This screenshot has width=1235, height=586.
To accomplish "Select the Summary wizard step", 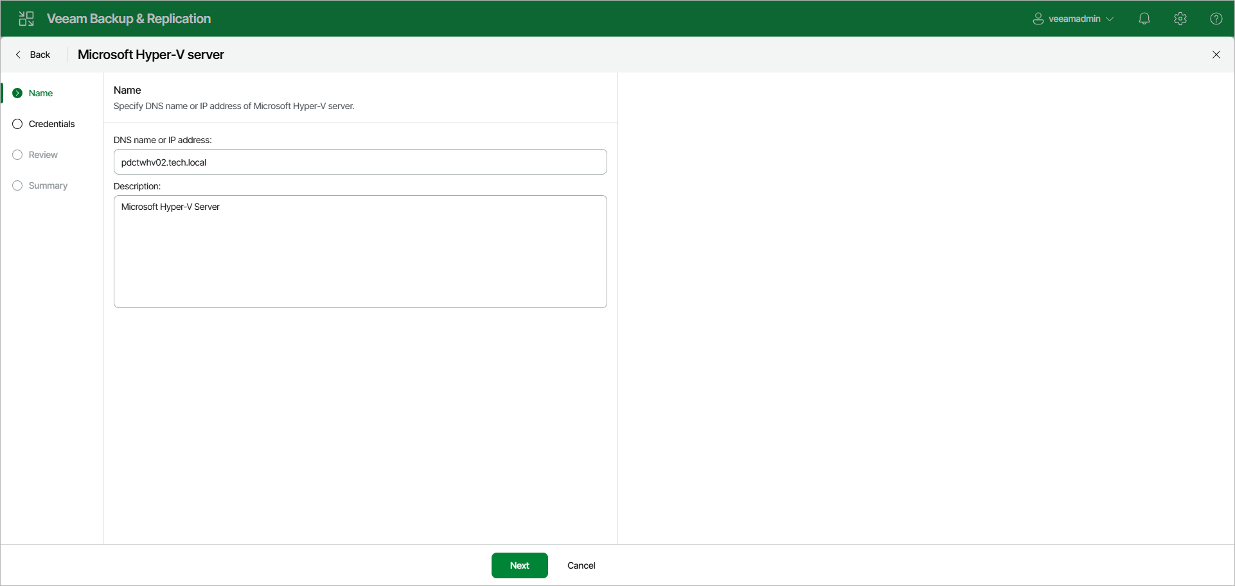I will click(48, 185).
